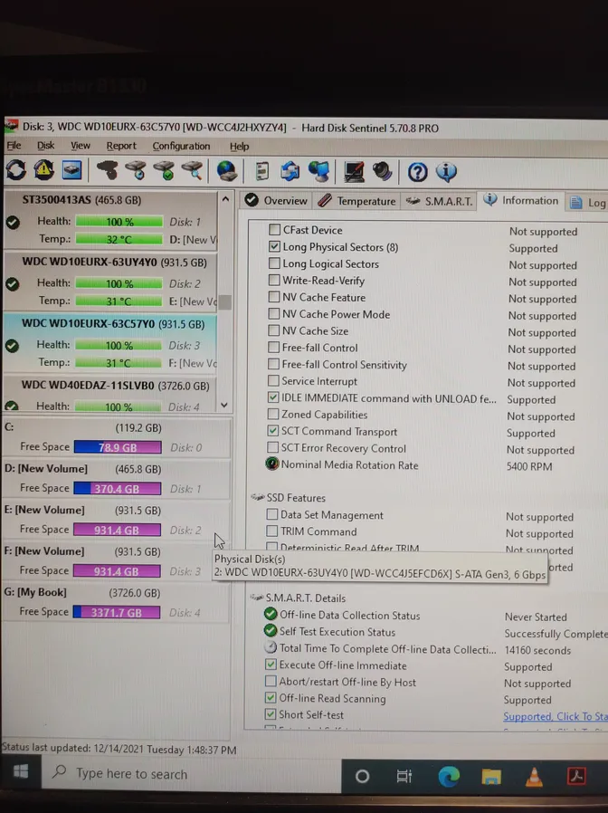The image size is (608, 813).
Task: Click the report document toolbar icon
Action: [262, 171]
